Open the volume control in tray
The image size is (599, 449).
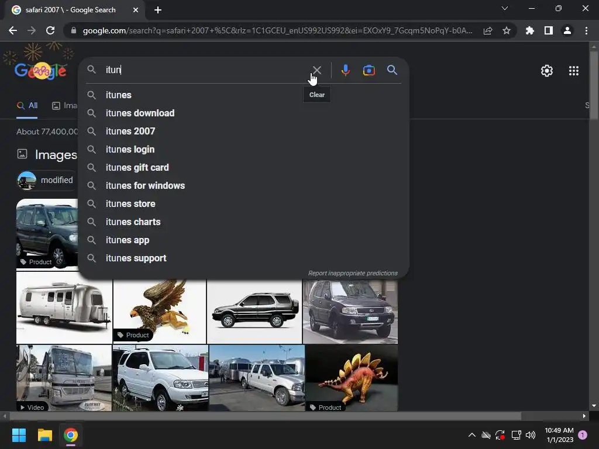tap(531, 435)
